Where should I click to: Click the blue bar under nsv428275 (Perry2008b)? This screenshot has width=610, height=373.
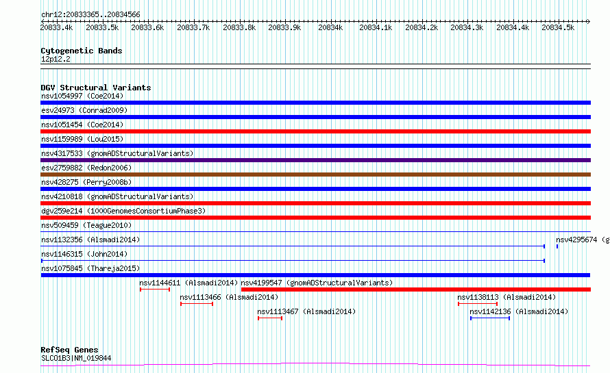315,189
